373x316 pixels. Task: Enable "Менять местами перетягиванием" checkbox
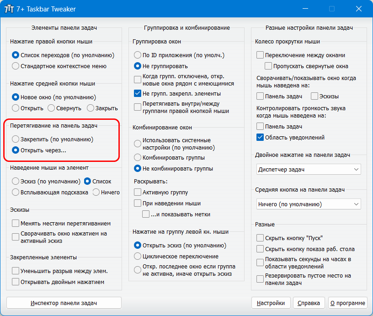point(16,224)
